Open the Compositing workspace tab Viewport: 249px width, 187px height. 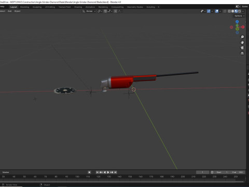click(x=117, y=7)
